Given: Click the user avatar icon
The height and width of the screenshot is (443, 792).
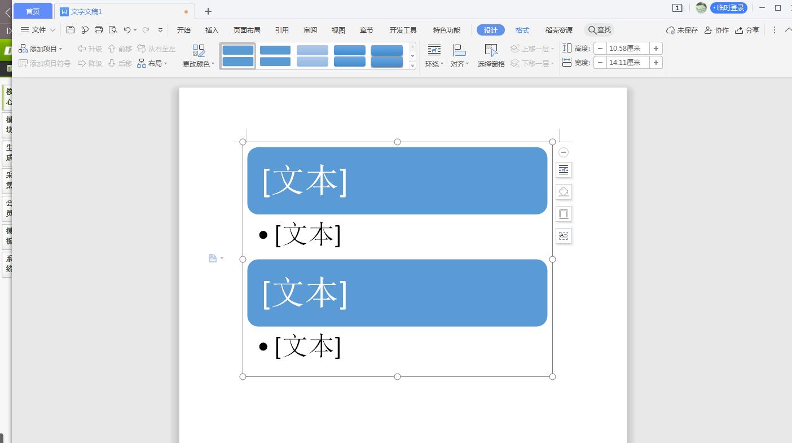Looking at the screenshot, I should 701,8.
